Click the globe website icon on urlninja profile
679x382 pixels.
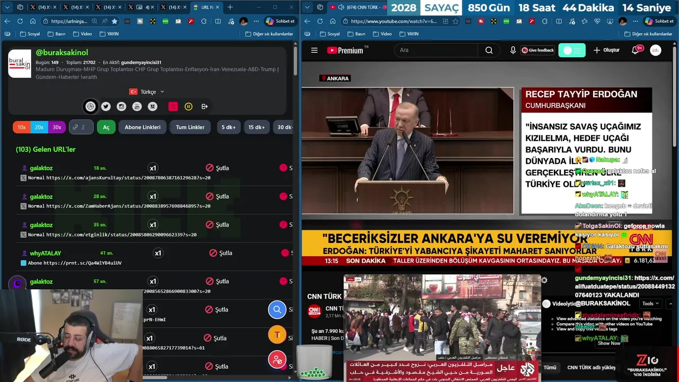tap(91, 107)
